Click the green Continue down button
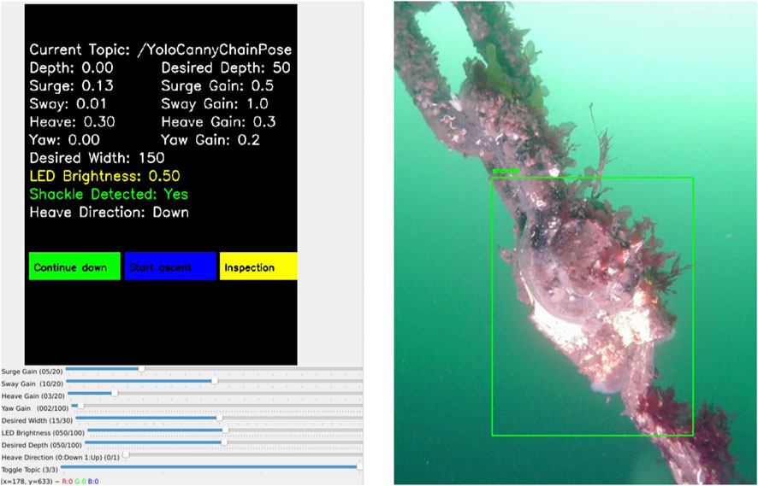Screen dimensions: 758x486 tap(74, 267)
